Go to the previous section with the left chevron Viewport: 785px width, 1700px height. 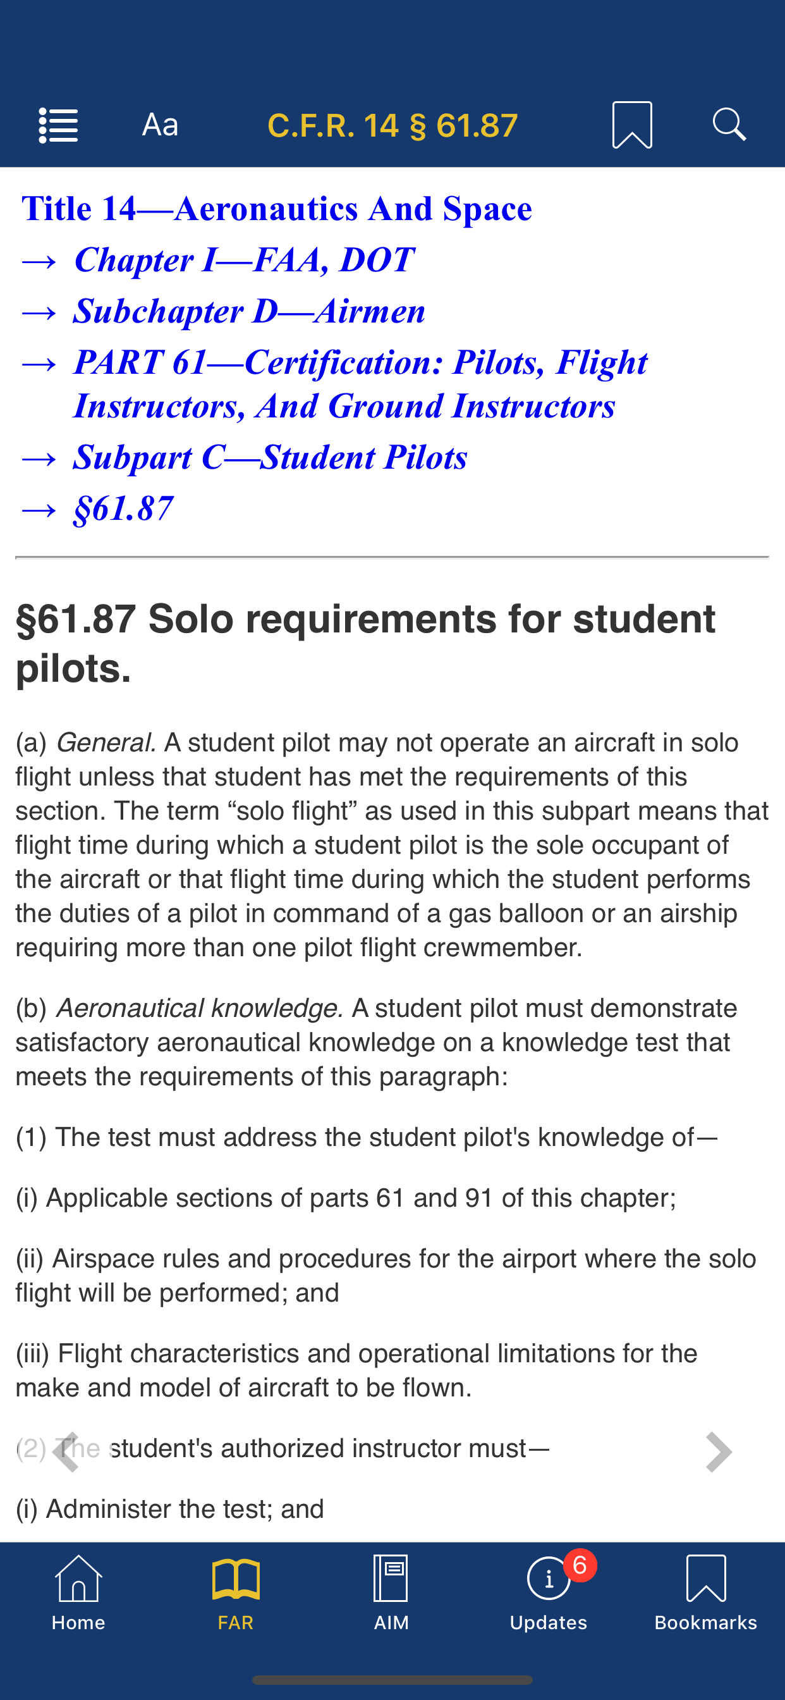tap(66, 1452)
